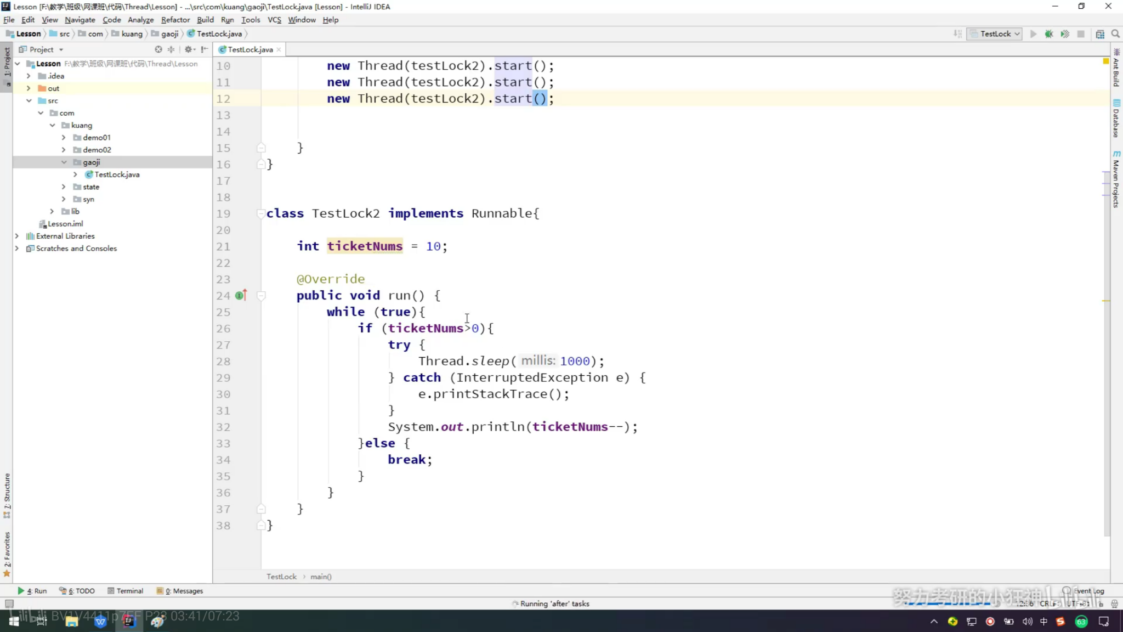The image size is (1123, 632).
Task: Open the Ant Build side panel
Action: [1116, 68]
